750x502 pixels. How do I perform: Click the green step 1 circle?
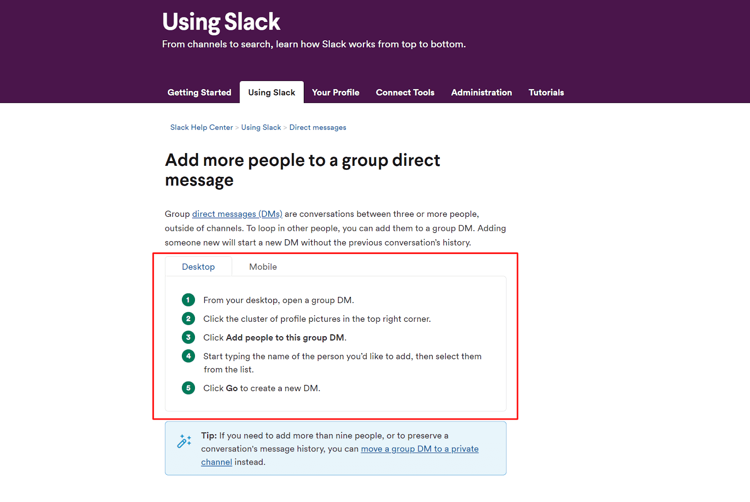(x=188, y=300)
